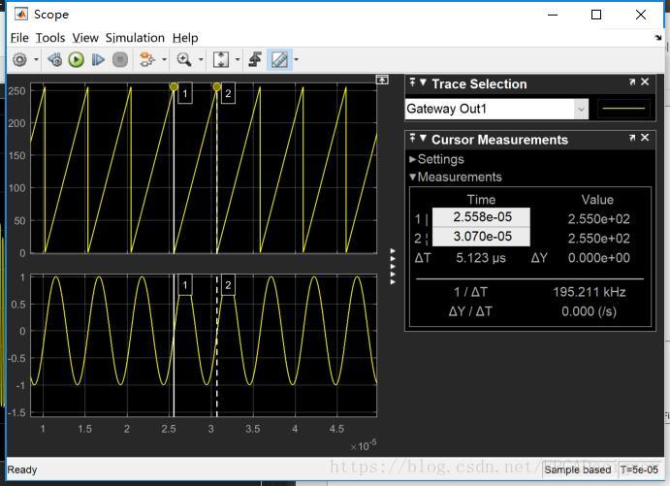Click the ΔT 5.123 µs value

481,258
